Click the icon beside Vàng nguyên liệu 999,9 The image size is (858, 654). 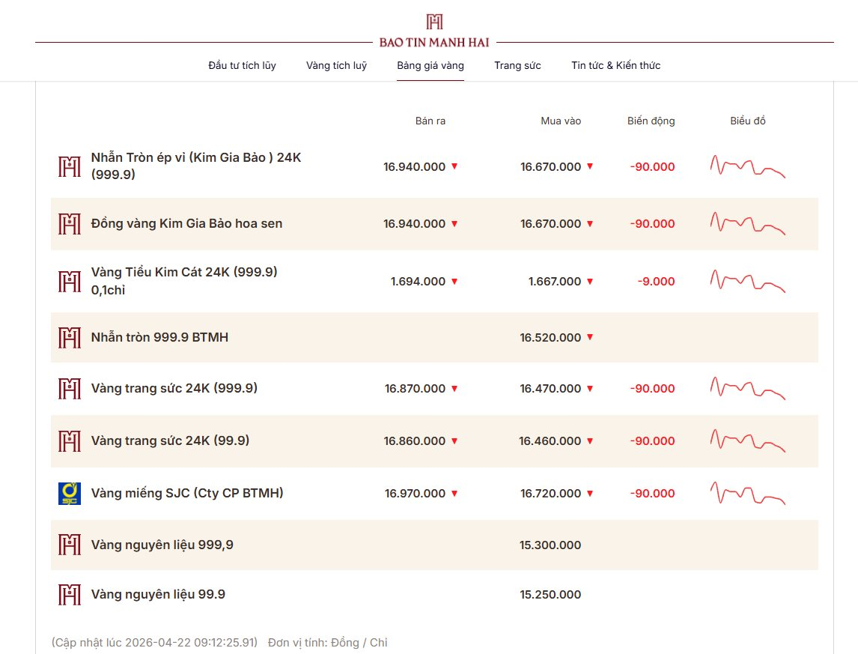tap(70, 545)
